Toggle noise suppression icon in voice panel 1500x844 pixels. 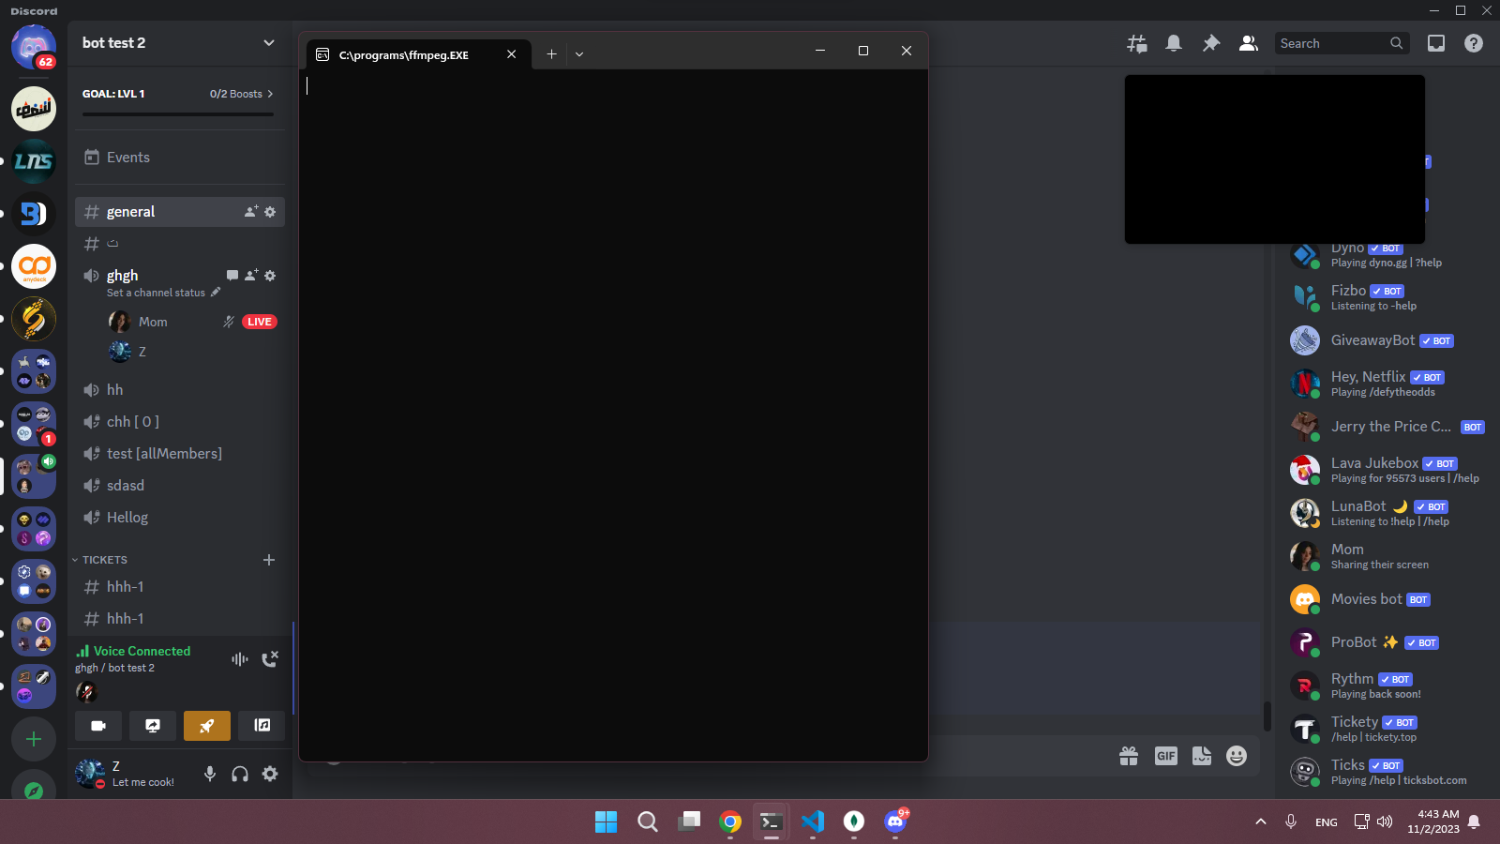coord(240,659)
